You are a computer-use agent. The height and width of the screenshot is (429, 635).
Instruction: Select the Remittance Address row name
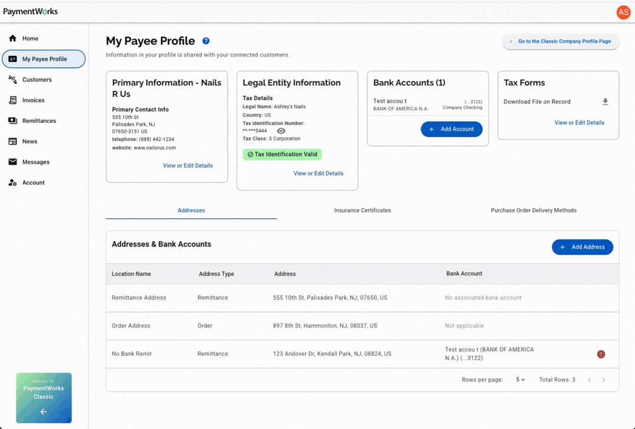pos(139,297)
